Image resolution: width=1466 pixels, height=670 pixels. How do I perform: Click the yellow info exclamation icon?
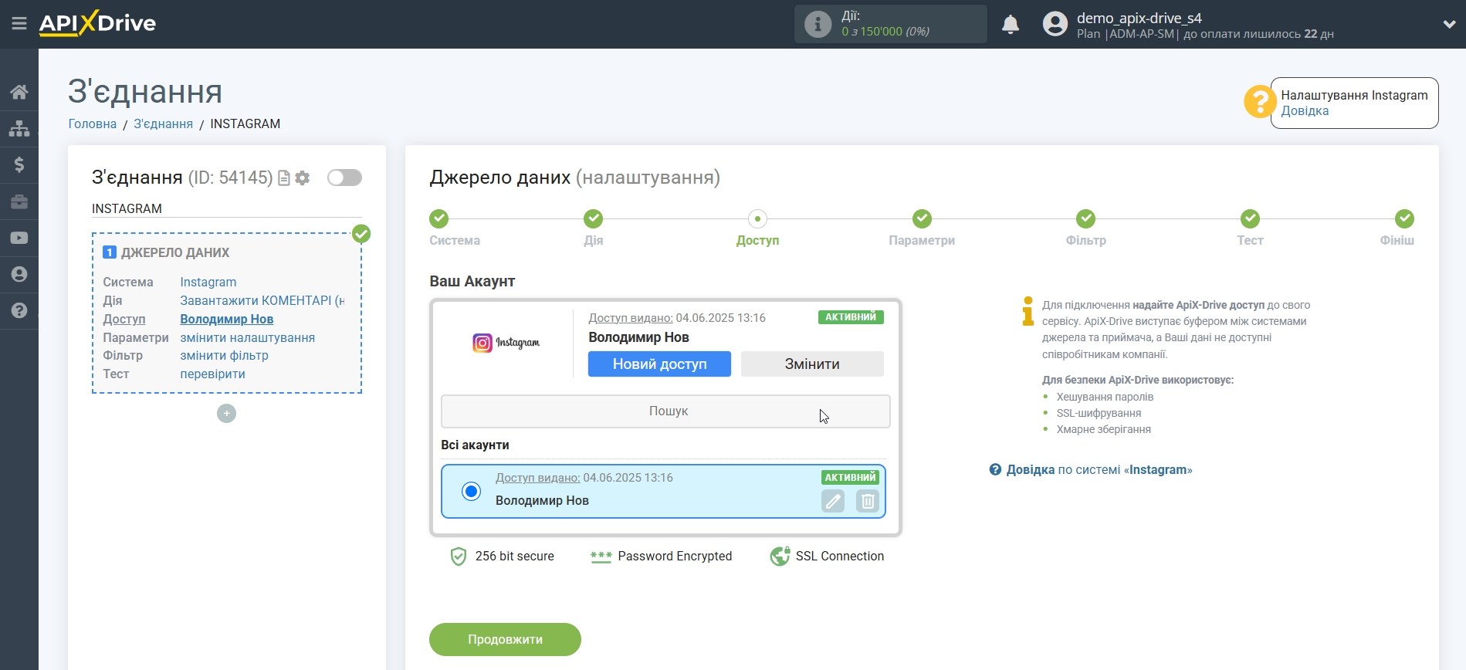pos(1028,311)
